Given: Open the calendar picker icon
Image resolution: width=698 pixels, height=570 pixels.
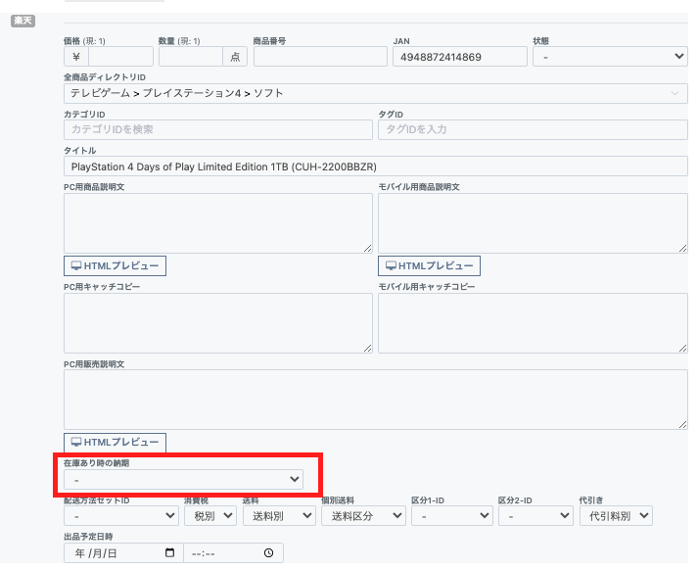Looking at the screenshot, I should (x=169, y=552).
